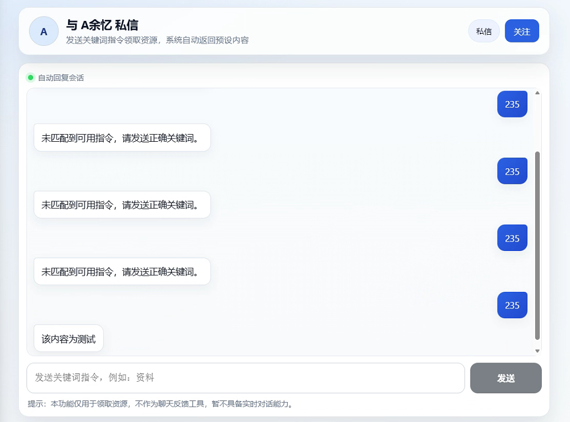
Task: Focus the 发送关键词指令 message input field
Action: [245, 378]
